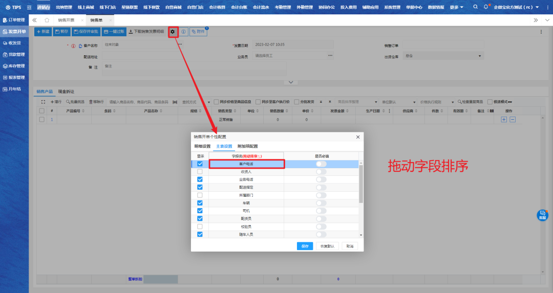Expand the 更多 menu in top navigation
The image size is (553, 293).
click(457, 7)
